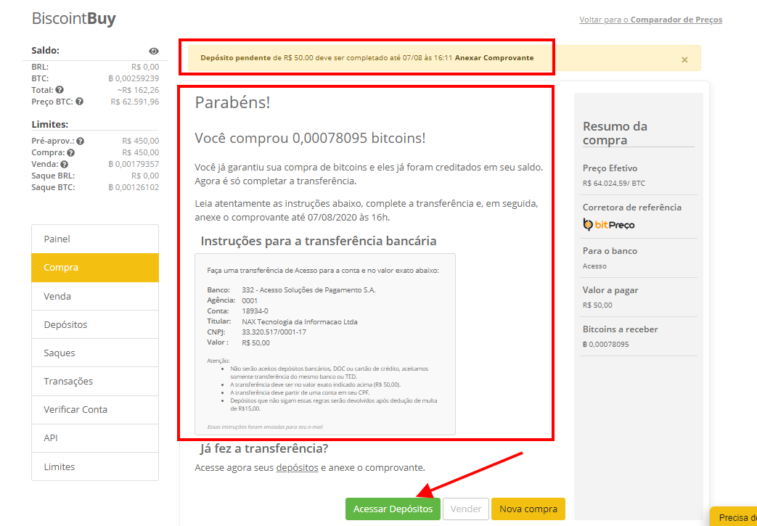Click the Acessar Depósitos button

[x=393, y=509]
